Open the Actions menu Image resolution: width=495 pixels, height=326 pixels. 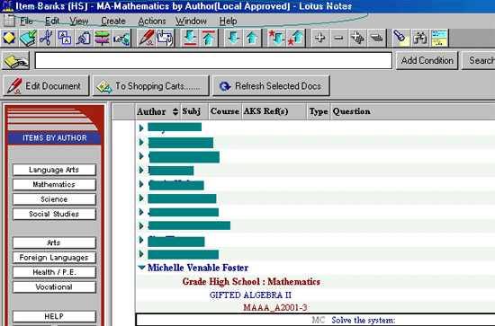pyautogui.click(x=152, y=21)
